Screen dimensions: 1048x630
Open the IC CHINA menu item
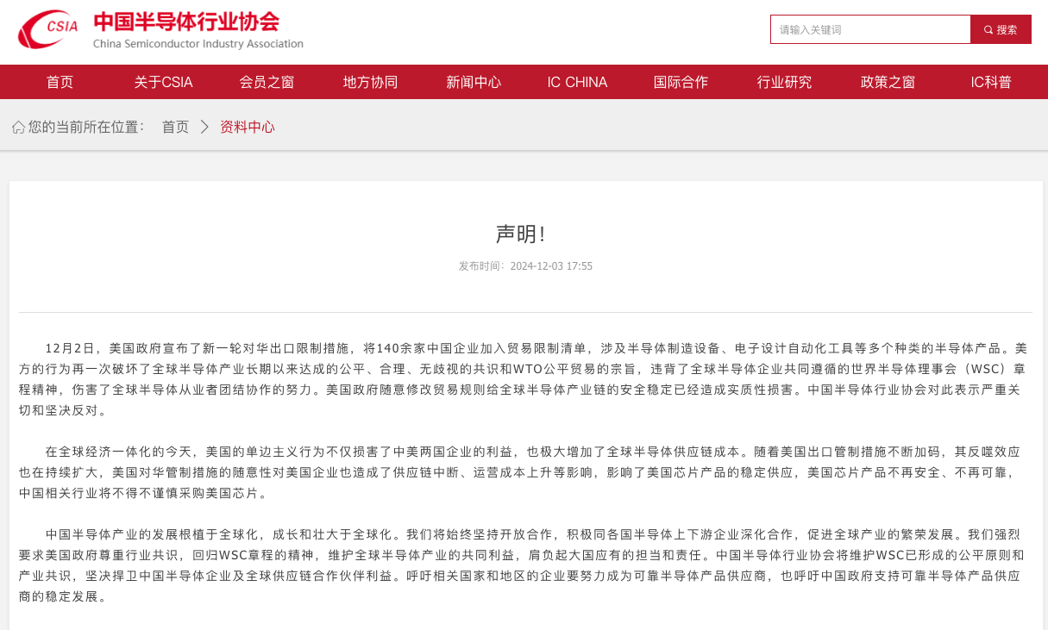coord(577,82)
